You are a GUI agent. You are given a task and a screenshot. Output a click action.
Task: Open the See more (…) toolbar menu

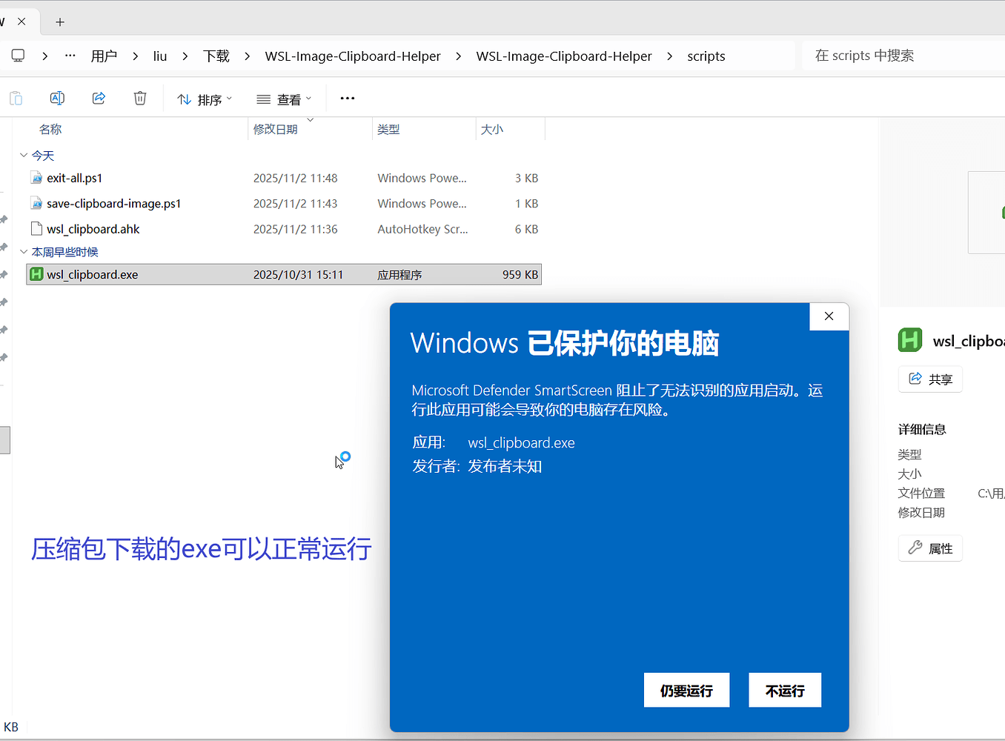click(x=348, y=99)
